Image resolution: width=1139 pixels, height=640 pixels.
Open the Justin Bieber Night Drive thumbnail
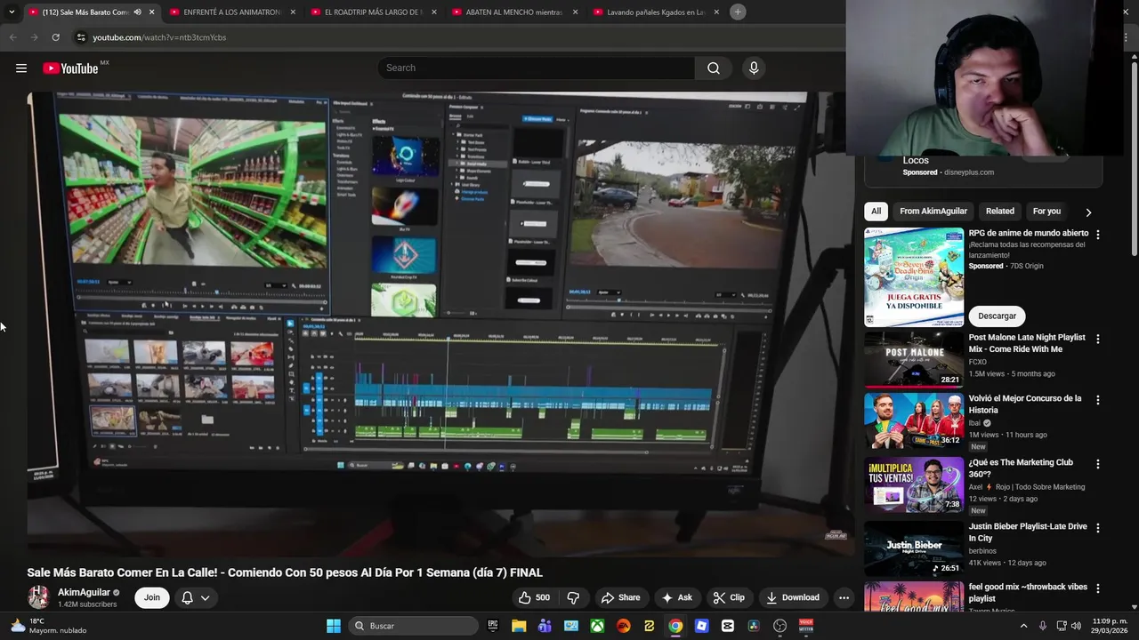(914, 548)
